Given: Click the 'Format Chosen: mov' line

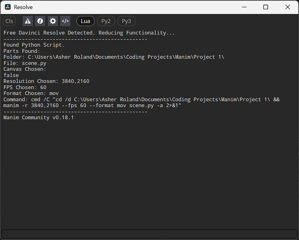Looking at the screenshot, I should pyautogui.click(x=31, y=93).
